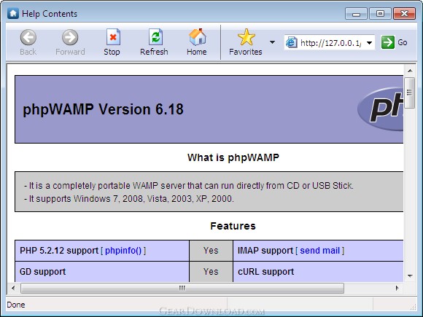Viewport: 423px width, 317px height.
Task: Close the Help Contents window
Action: tap(404, 13)
